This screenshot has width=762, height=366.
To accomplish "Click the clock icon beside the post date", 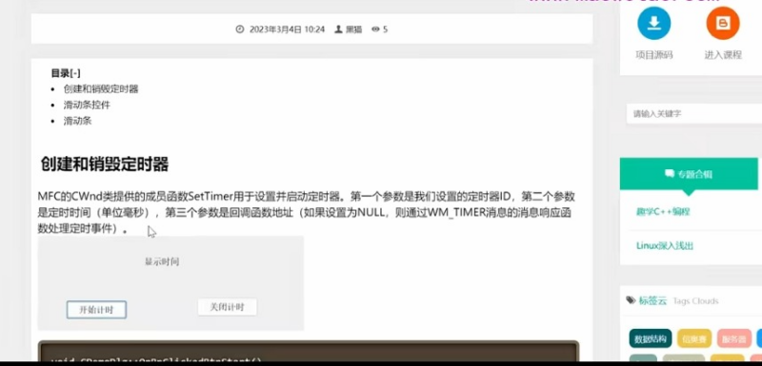I will [240, 29].
